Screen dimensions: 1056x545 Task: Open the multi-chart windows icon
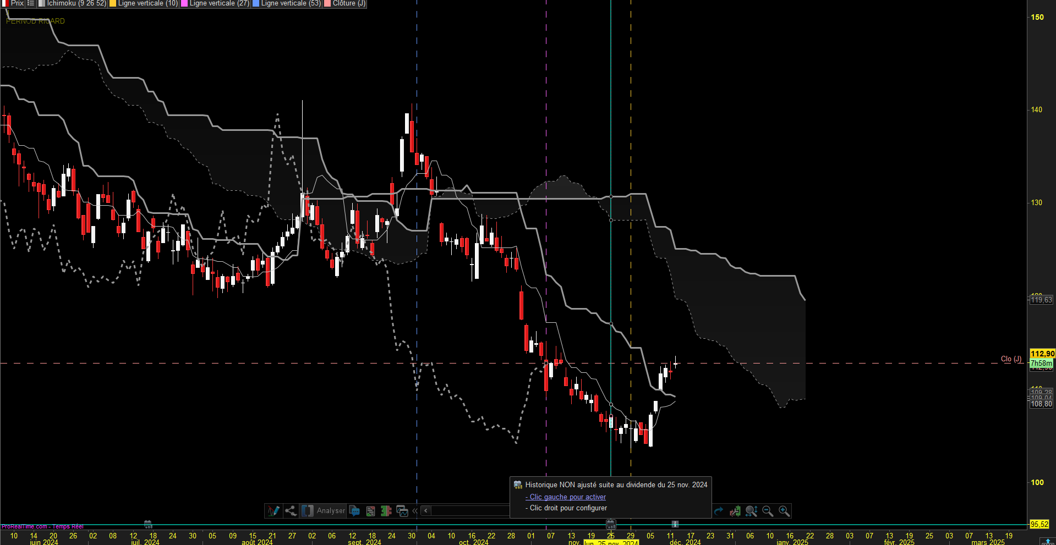click(x=402, y=511)
